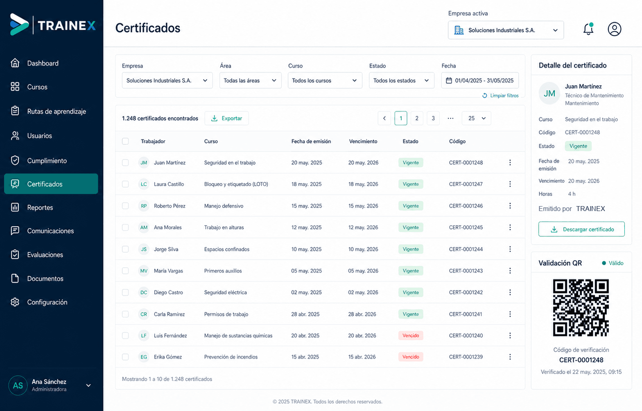Open row menu for Ana Morales

coord(510,227)
